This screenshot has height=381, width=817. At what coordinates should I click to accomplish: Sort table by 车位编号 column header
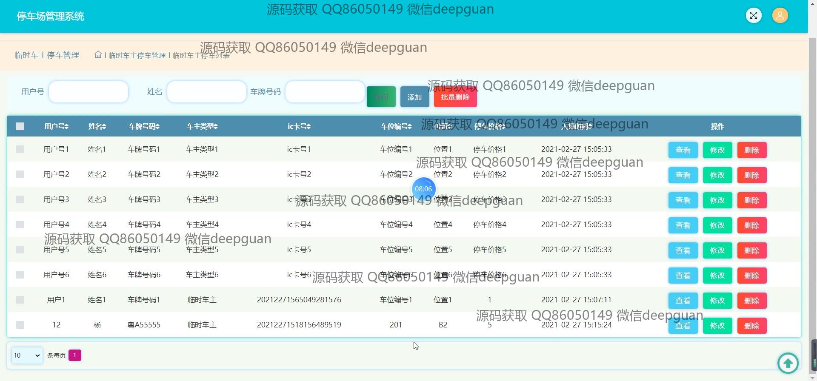point(396,126)
